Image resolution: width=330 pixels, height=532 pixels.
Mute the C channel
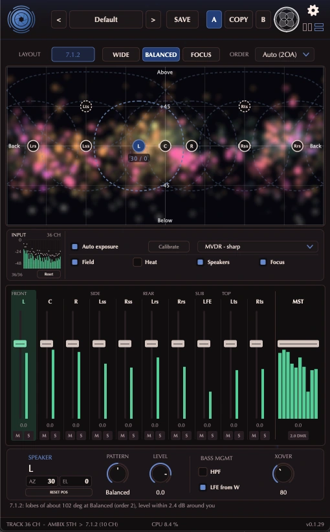point(44,436)
